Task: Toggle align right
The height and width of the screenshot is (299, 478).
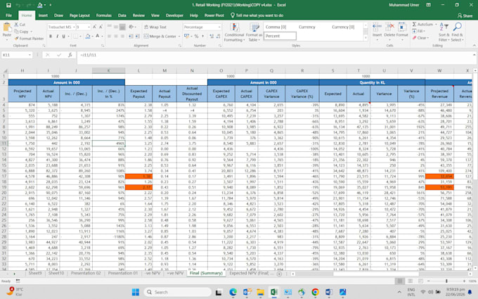Action: [x=122, y=37]
